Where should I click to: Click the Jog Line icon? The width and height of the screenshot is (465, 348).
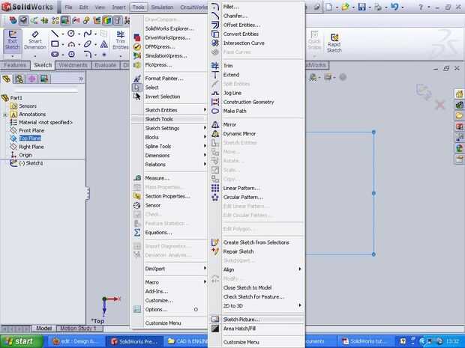click(215, 93)
